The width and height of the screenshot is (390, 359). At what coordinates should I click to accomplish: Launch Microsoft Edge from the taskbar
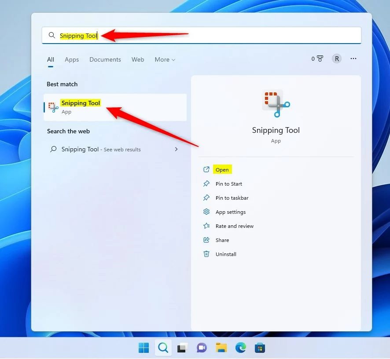[x=240, y=348]
